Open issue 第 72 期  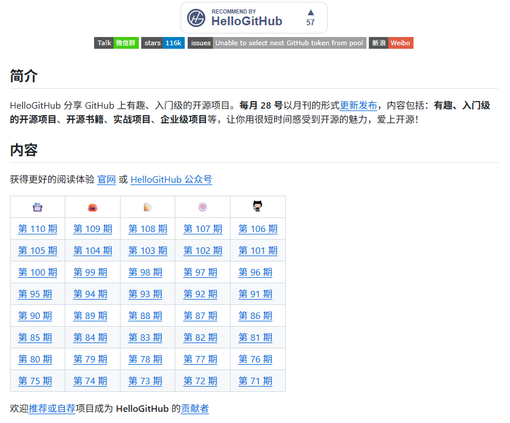coord(200,381)
